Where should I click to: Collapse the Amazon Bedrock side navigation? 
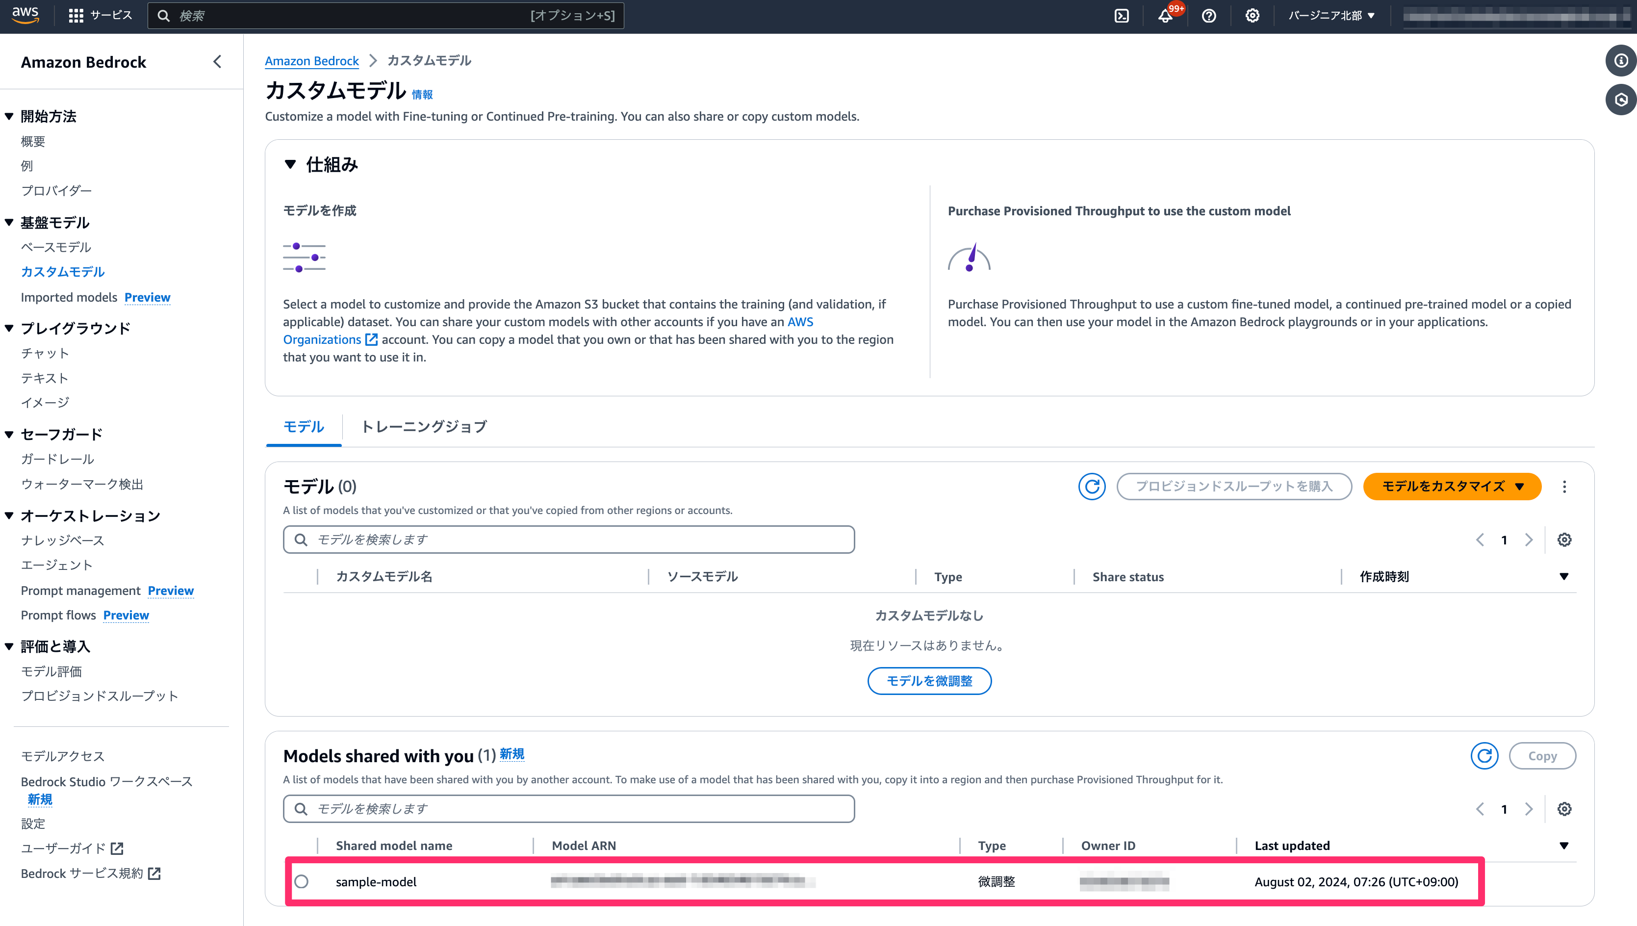pyautogui.click(x=217, y=62)
